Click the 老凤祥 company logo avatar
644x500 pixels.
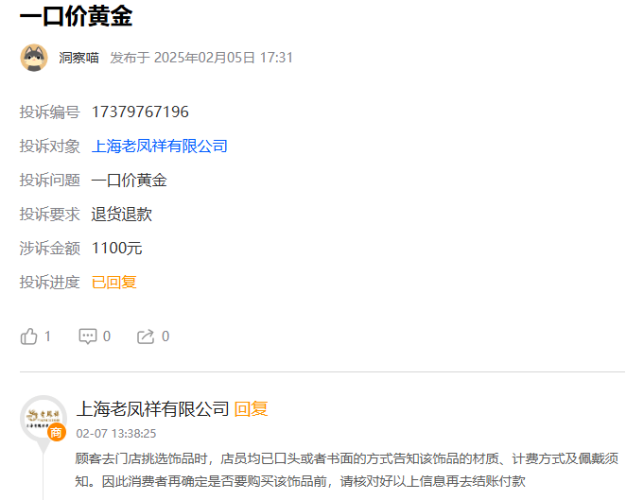coord(44,418)
